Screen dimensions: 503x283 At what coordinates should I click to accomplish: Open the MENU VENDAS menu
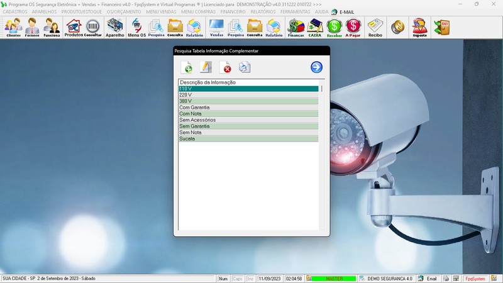pos(161,11)
